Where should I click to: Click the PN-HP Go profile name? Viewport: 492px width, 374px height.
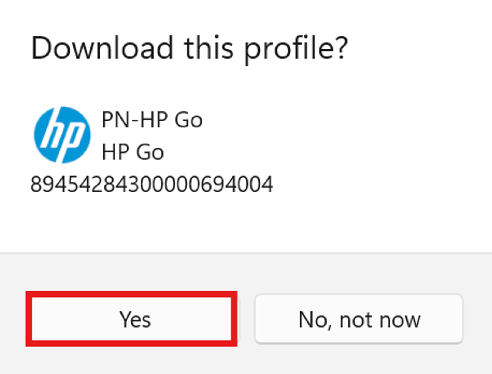point(152,120)
